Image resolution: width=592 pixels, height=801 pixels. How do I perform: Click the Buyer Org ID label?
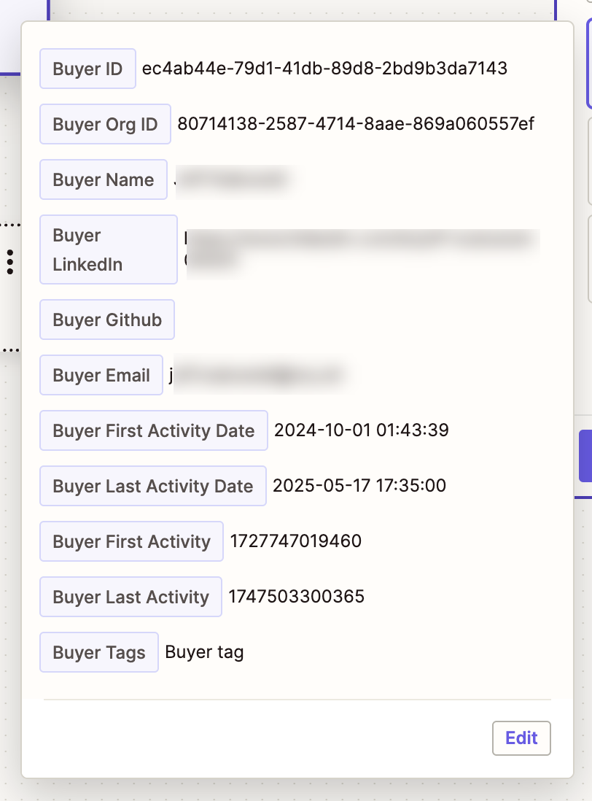[x=105, y=125]
